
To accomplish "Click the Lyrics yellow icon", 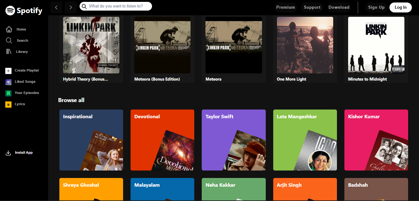I will 8,104.
